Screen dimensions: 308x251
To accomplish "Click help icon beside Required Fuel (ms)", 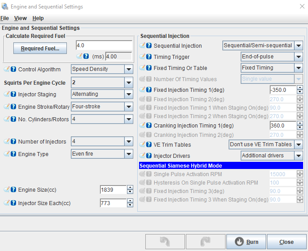I will click(86, 56).
